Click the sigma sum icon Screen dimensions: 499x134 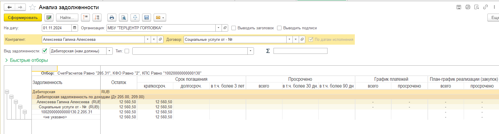point(268,51)
